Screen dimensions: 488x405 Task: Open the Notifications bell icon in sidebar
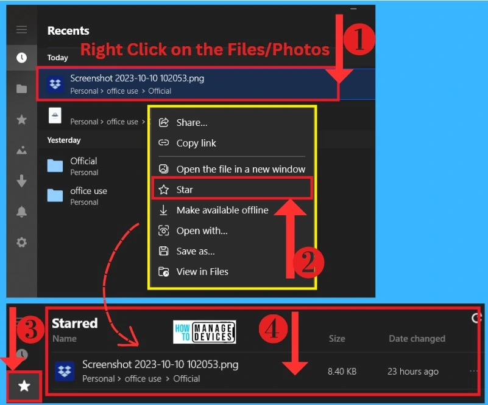[21, 212]
